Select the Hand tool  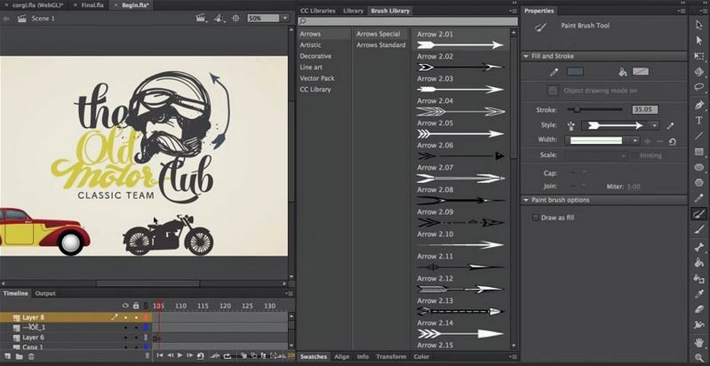(699, 343)
